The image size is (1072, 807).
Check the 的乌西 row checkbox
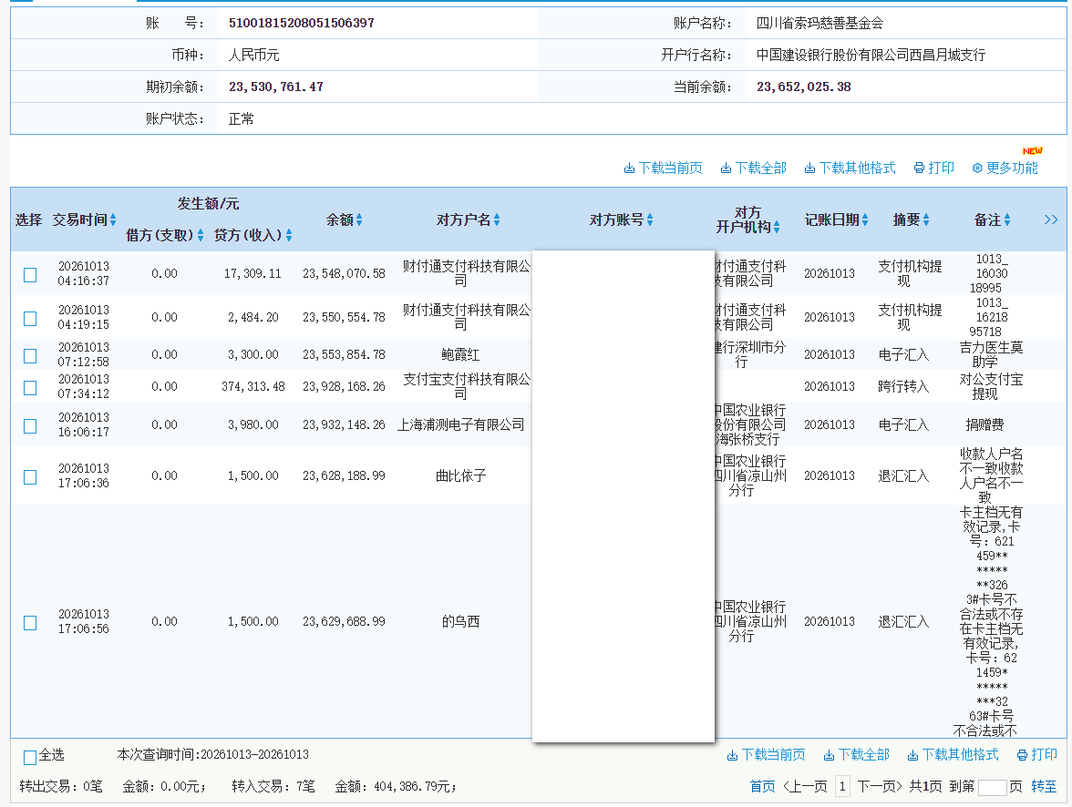point(30,622)
